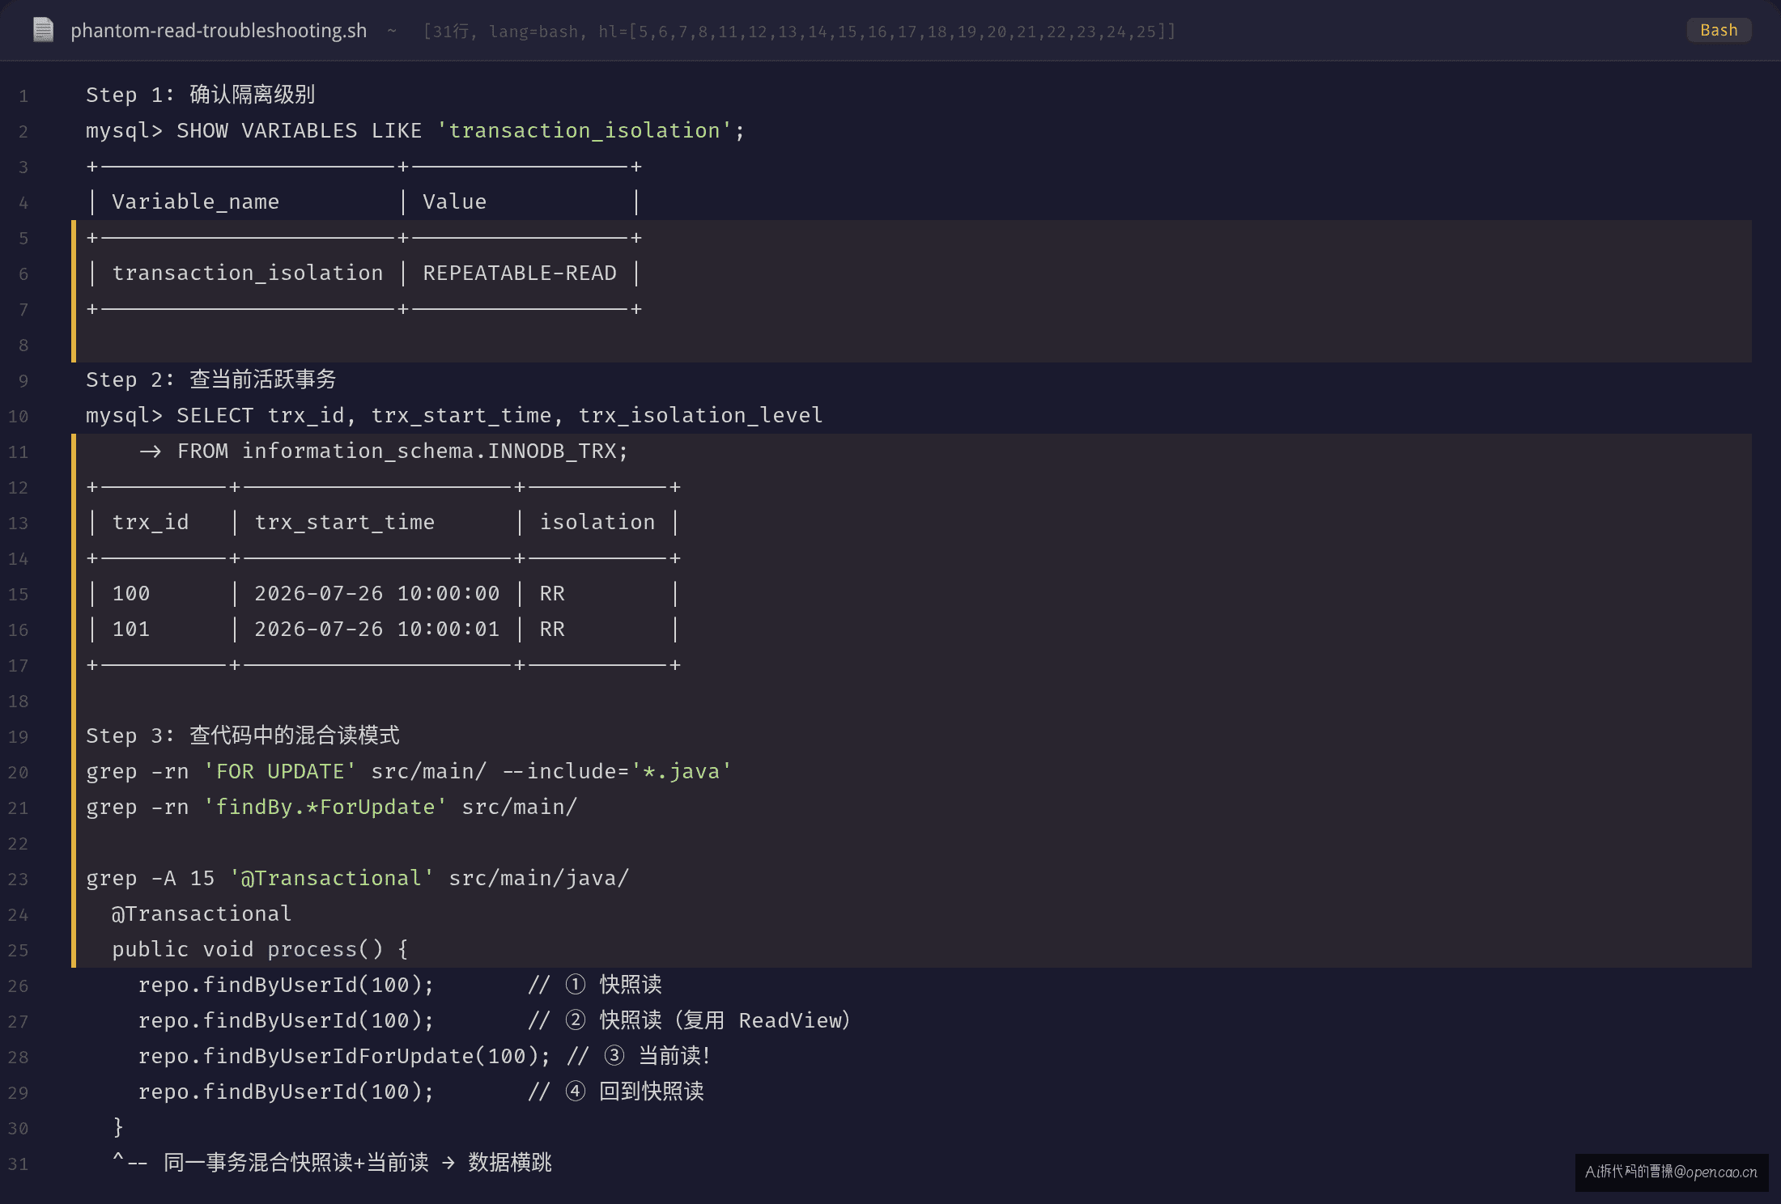Click line number 31 in gutter
The image size is (1781, 1204).
tap(18, 1164)
